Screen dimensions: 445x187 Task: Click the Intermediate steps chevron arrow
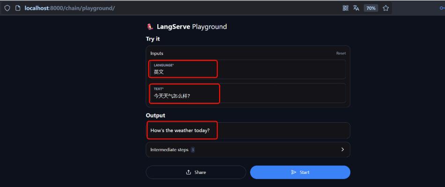342,149
